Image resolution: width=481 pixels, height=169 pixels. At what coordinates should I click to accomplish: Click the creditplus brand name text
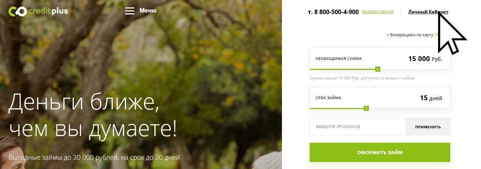48,11
